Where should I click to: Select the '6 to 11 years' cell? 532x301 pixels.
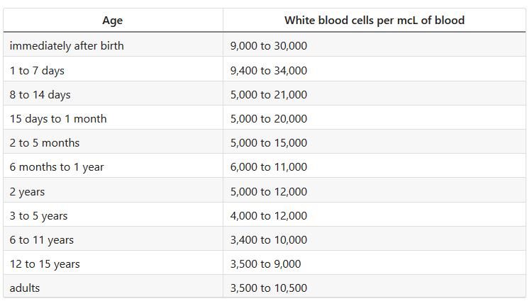[113, 239]
